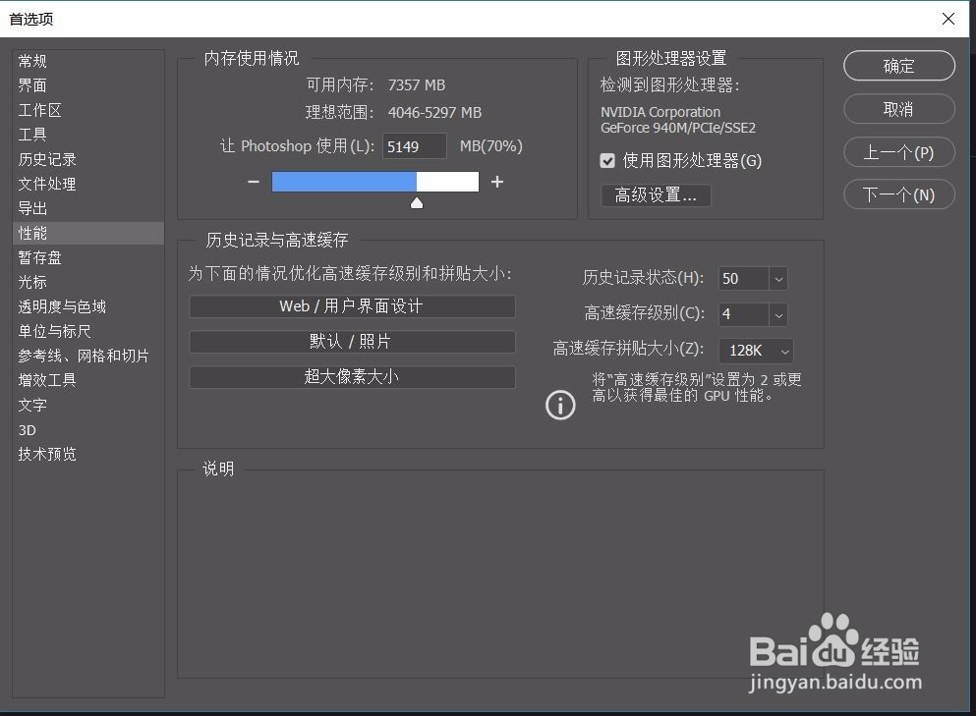The height and width of the screenshot is (716, 976).
Task: Click the 理想范围 value 4046-5297 MB
Action: pyautogui.click(x=434, y=113)
